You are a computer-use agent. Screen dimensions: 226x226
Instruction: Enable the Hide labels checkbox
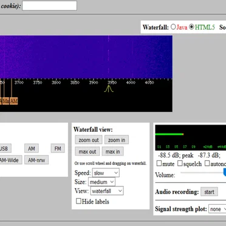click(x=78, y=201)
